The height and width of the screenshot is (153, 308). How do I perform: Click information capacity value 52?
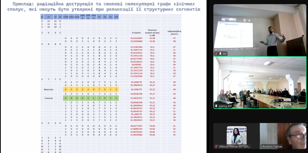click(x=174, y=59)
